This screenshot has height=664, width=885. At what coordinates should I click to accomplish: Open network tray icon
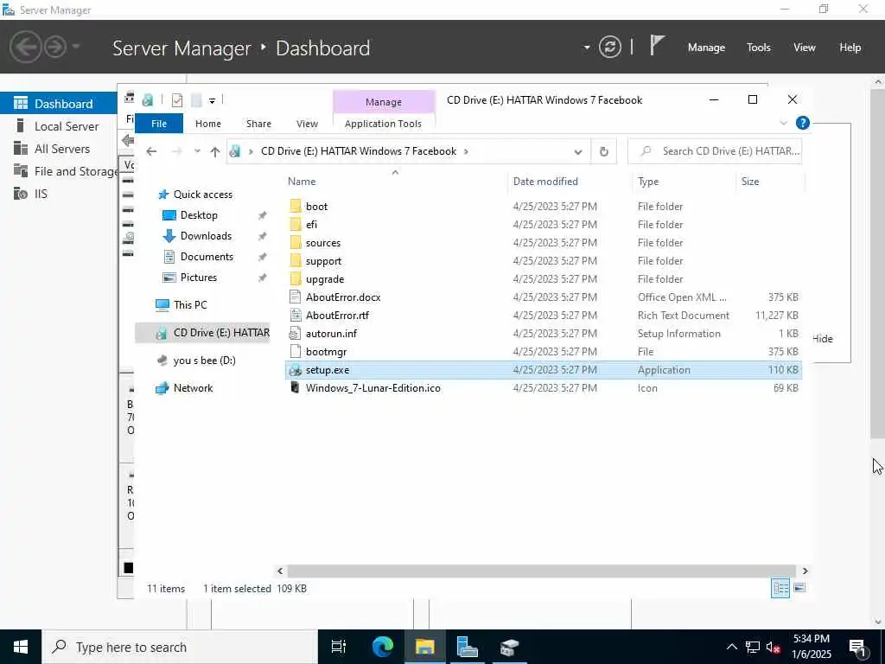[753, 647]
